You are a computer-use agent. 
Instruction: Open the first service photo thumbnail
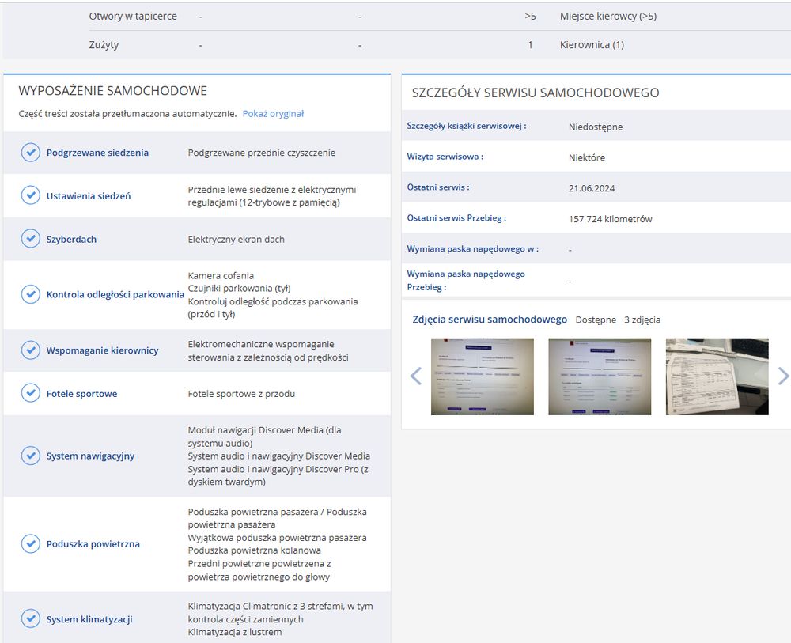(483, 376)
